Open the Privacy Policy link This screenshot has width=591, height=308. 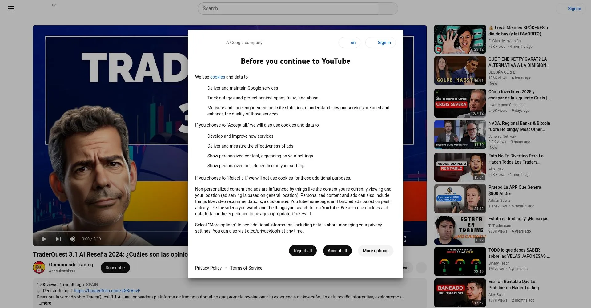pos(208,268)
